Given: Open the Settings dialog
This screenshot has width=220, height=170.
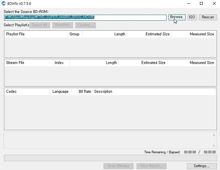Looking at the screenshot, I should click(201, 166).
